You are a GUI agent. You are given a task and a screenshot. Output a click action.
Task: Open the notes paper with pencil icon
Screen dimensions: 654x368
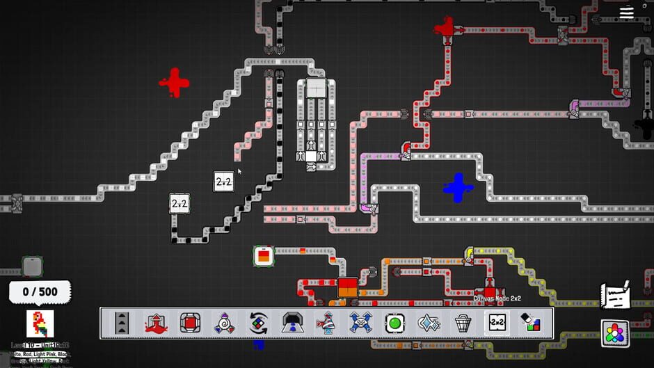[x=614, y=296]
